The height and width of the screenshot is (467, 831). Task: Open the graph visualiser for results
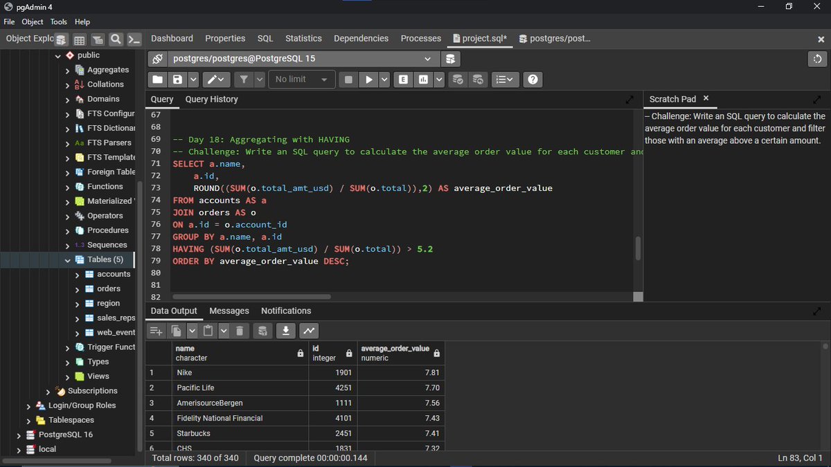(308, 331)
